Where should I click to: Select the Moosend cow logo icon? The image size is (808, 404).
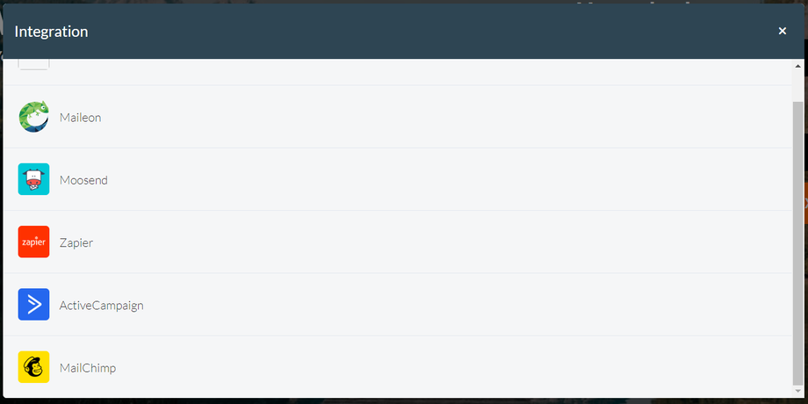33,179
